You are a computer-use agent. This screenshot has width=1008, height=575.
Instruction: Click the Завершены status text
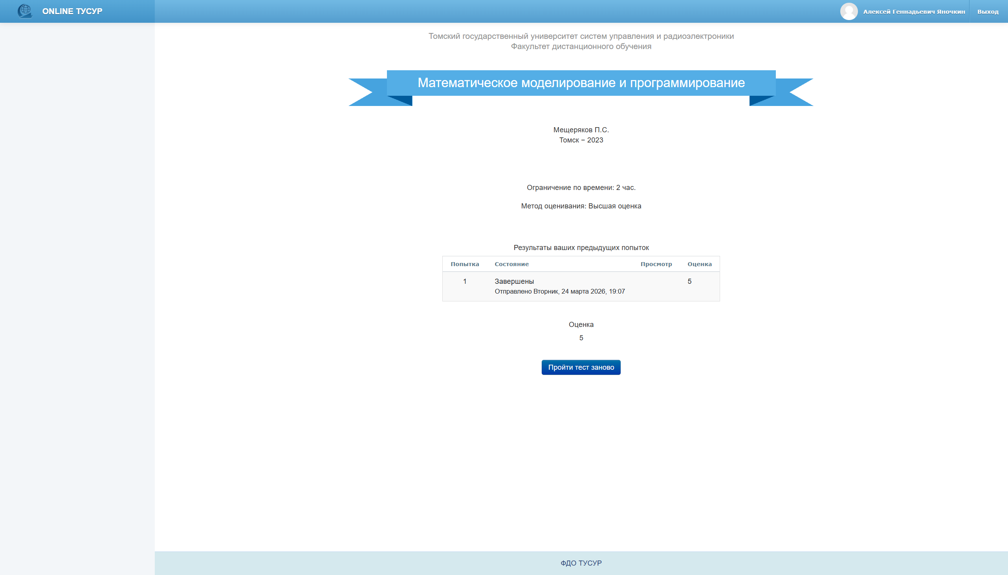[514, 281]
